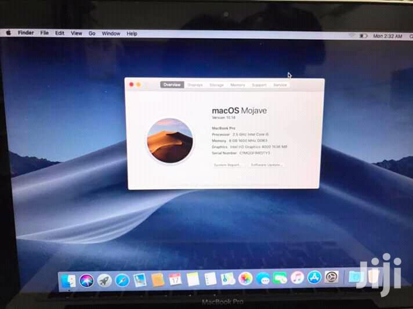This screenshot has height=309, width=413.
Task: Switch to the Support tab
Action: point(259,85)
